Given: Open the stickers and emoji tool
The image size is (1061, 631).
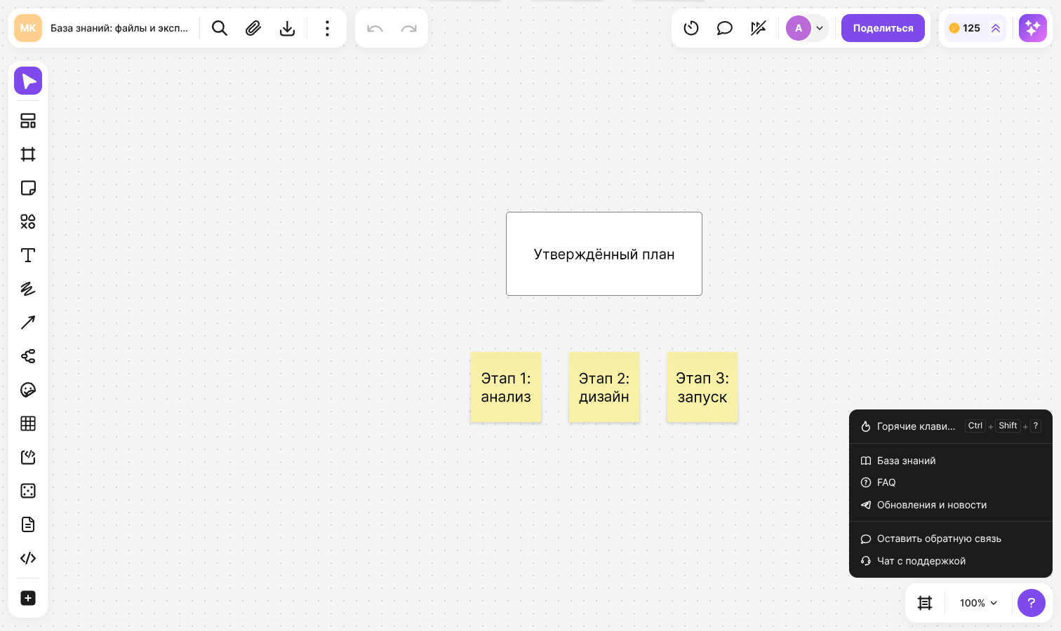Looking at the screenshot, I should pos(28,390).
